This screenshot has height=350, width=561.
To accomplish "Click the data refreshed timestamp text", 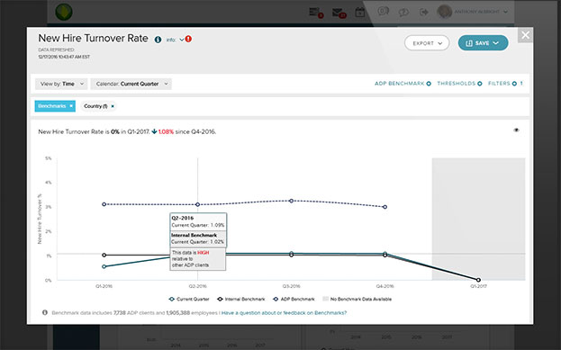I will pos(64,57).
